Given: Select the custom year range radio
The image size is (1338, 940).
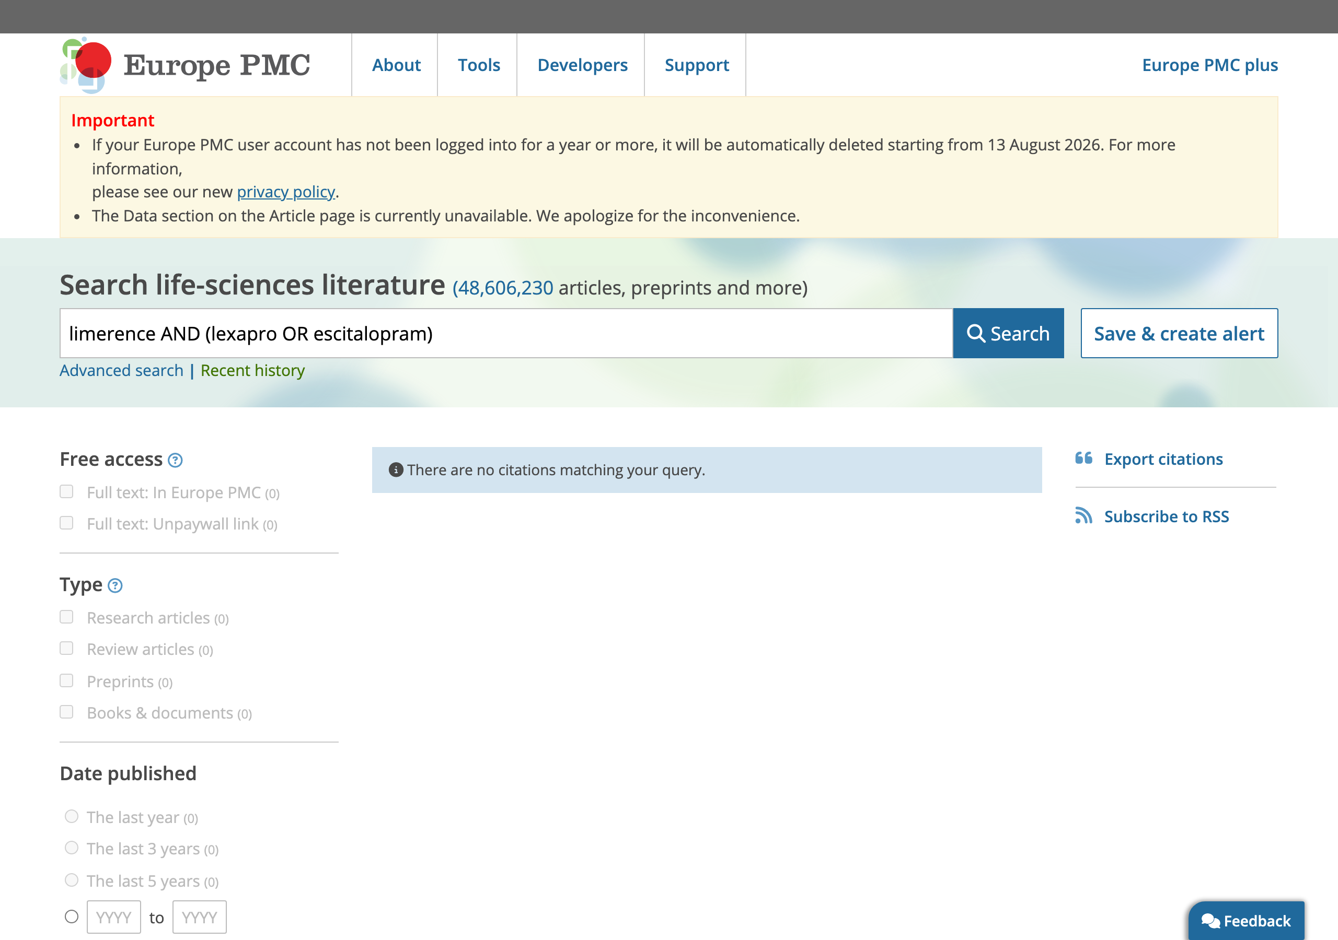Looking at the screenshot, I should [x=71, y=916].
